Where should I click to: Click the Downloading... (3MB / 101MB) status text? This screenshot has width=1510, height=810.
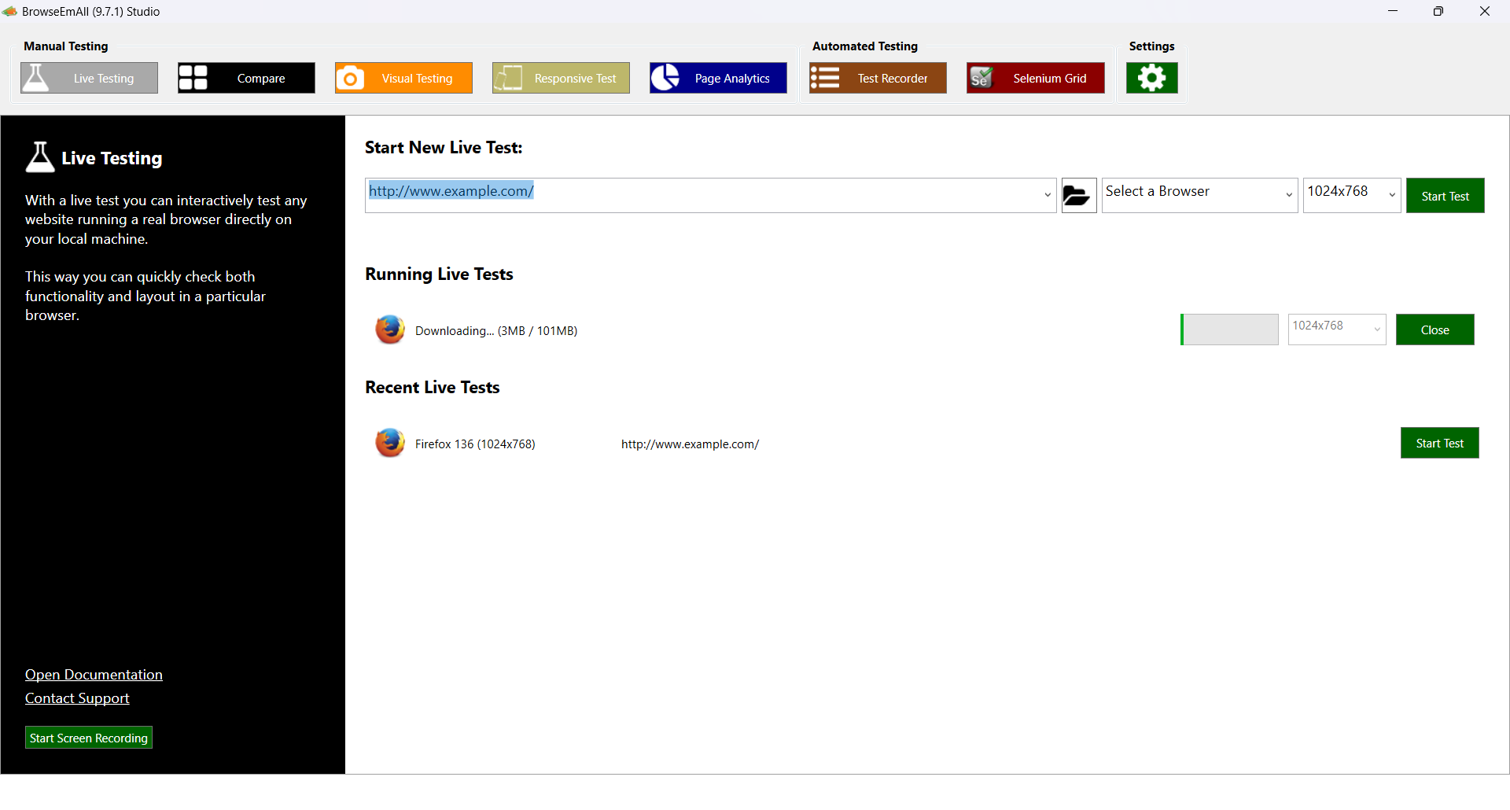point(495,331)
